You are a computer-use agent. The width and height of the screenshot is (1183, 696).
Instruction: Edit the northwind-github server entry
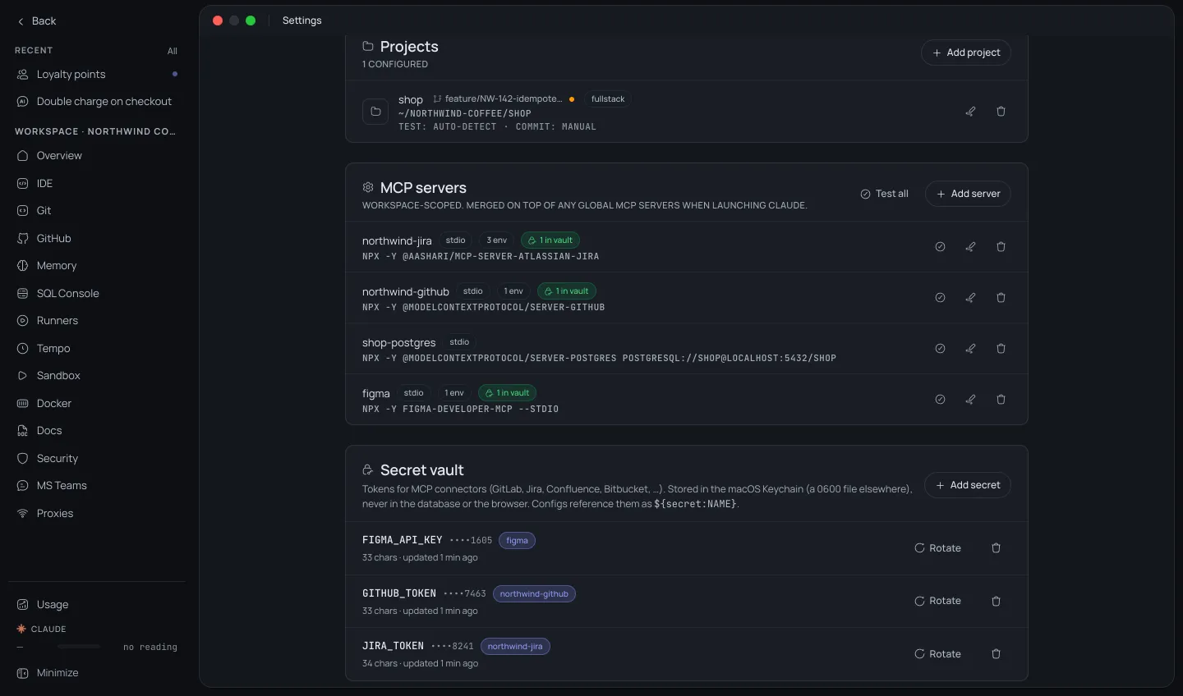pos(970,298)
